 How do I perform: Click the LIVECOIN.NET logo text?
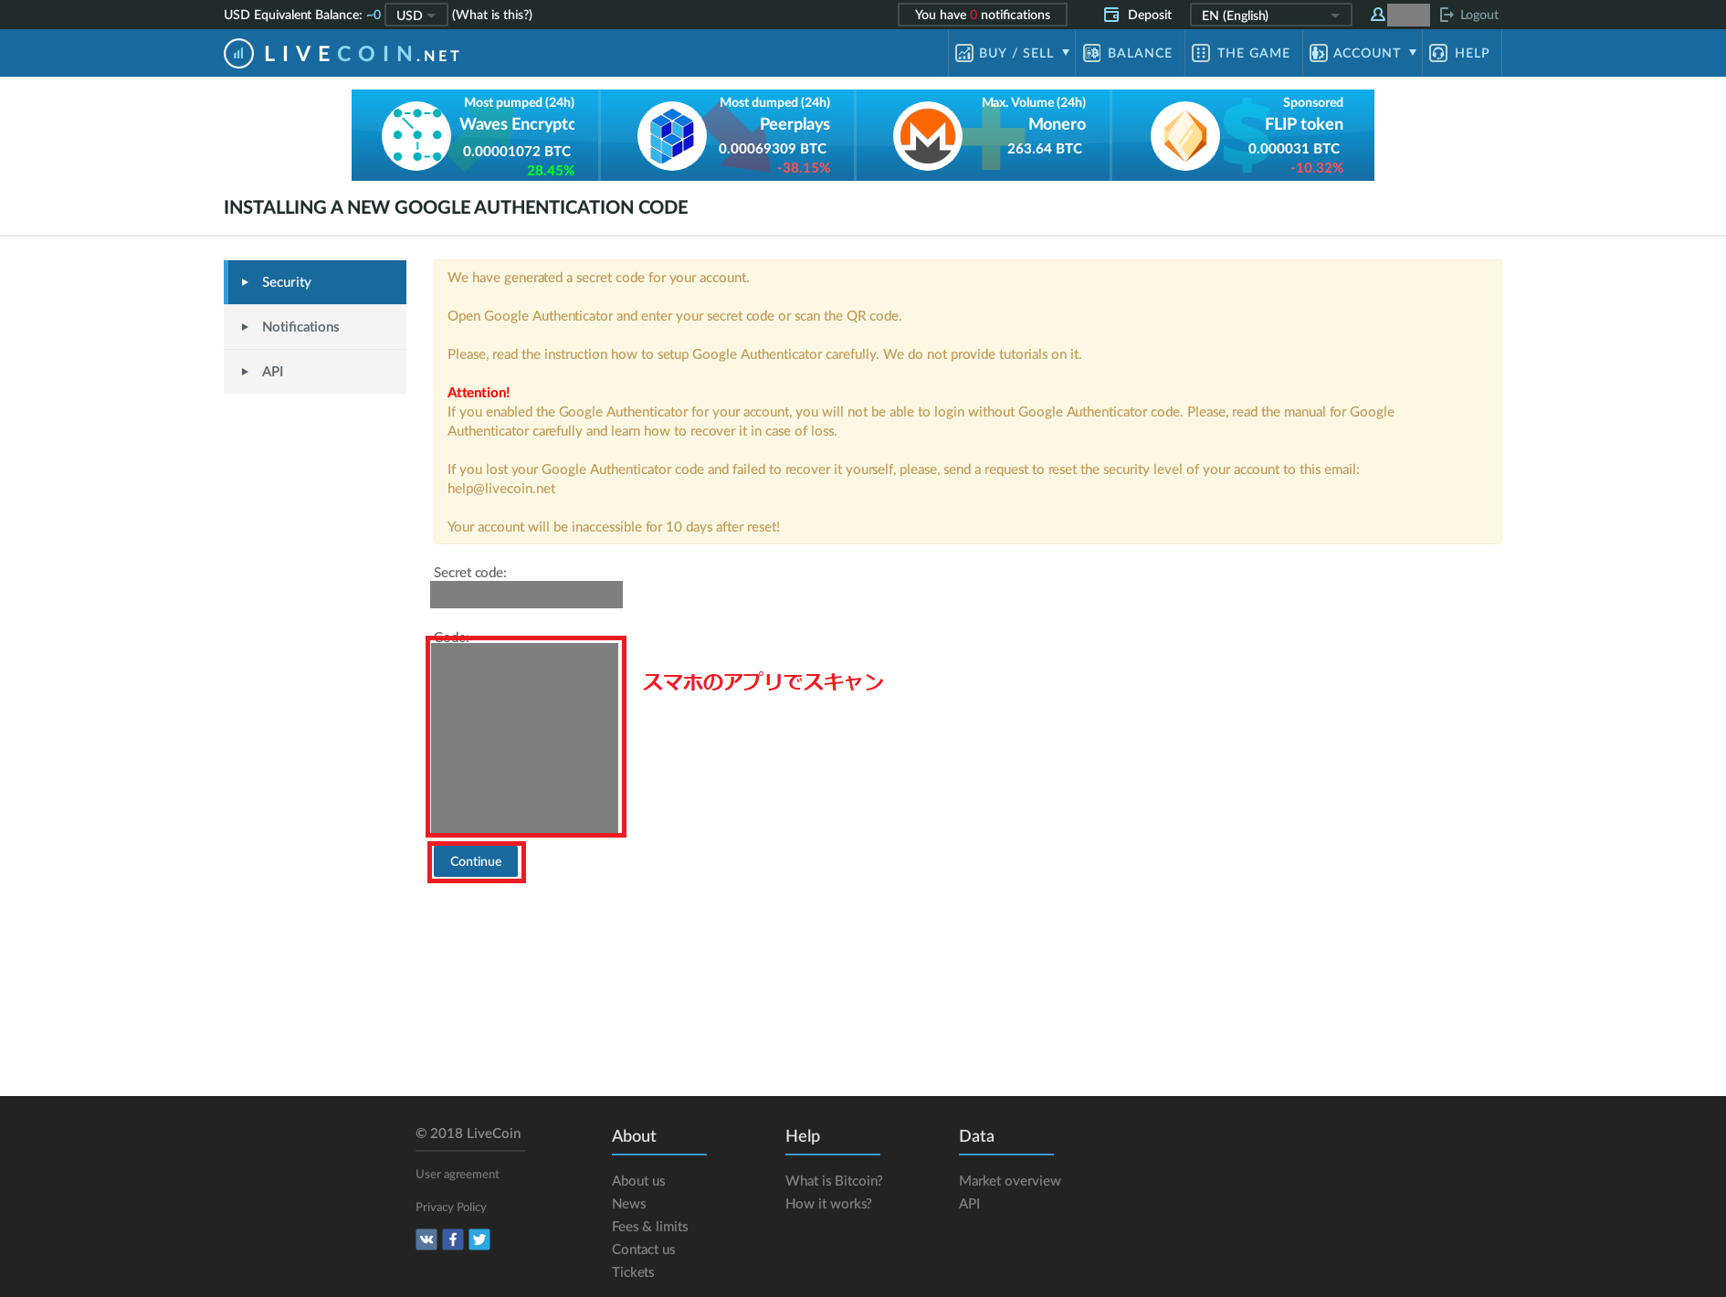pos(363,55)
